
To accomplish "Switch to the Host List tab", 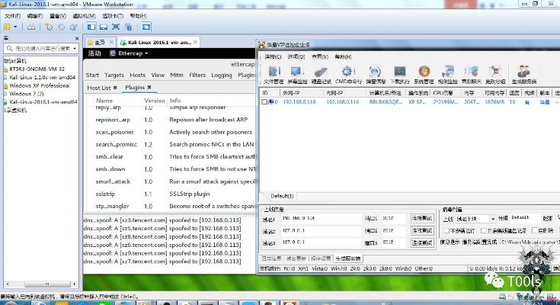I will (100, 88).
